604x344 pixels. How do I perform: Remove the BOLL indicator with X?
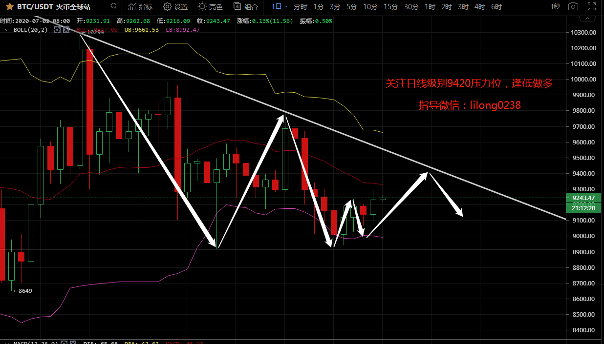pyautogui.click(x=65, y=30)
